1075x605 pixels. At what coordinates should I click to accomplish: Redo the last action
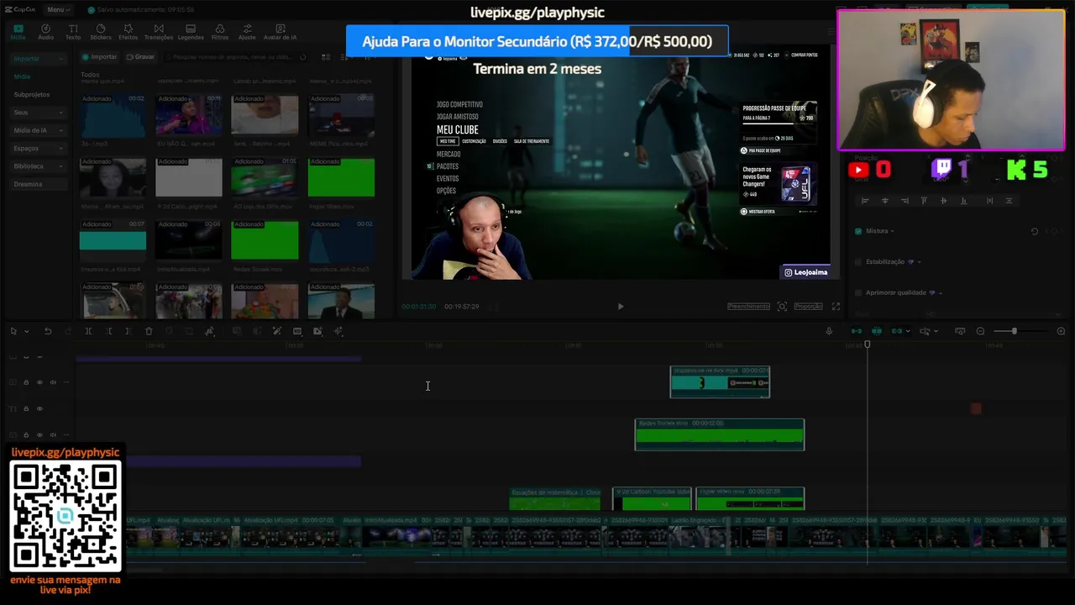pos(67,331)
